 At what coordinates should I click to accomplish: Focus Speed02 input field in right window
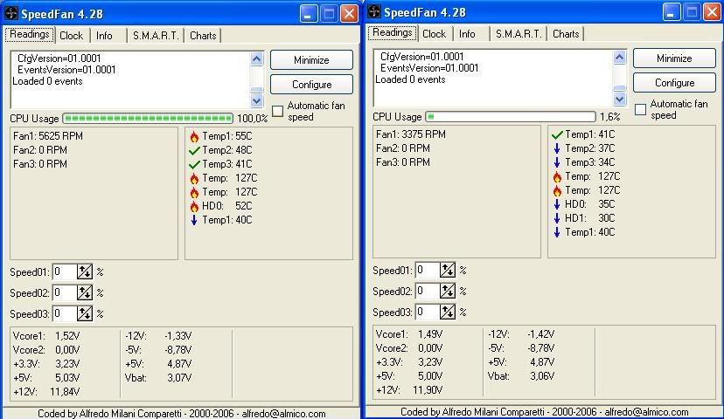(427, 292)
